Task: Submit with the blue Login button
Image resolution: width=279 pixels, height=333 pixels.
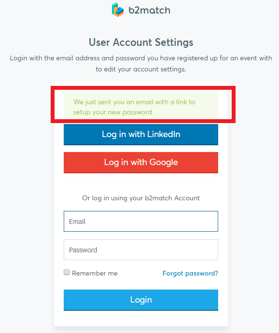Action: (141, 300)
